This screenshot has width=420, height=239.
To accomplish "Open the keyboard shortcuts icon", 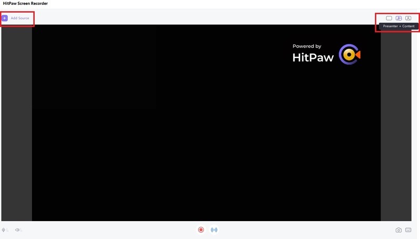I will click(408, 230).
